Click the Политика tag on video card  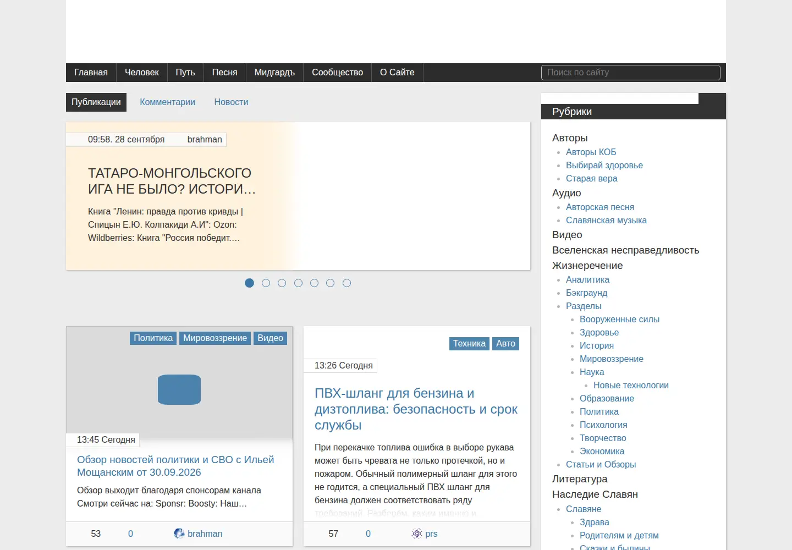tap(153, 338)
